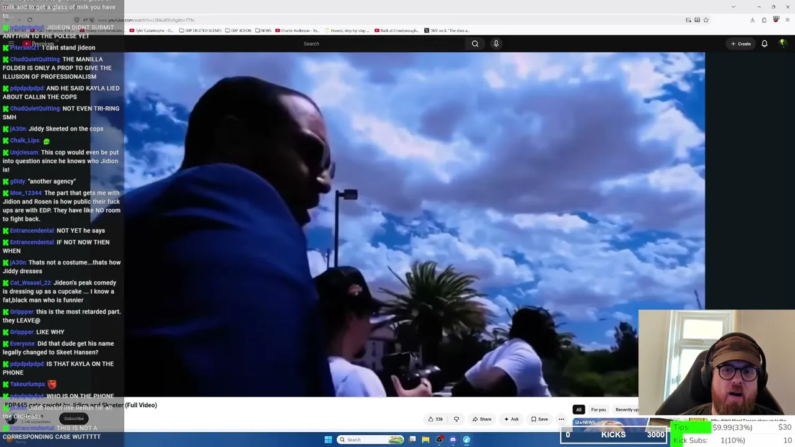This screenshot has height=447, width=795.
Task: Select the All filter chip
Action: coord(578,410)
